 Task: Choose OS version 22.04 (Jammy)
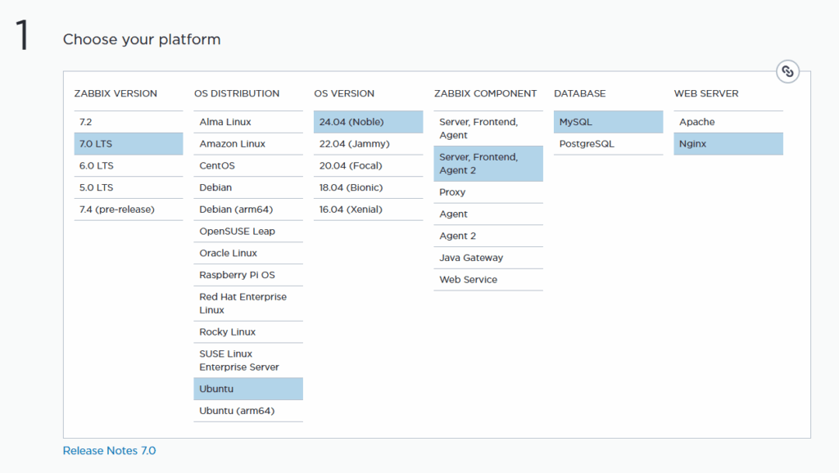click(x=368, y=144)
